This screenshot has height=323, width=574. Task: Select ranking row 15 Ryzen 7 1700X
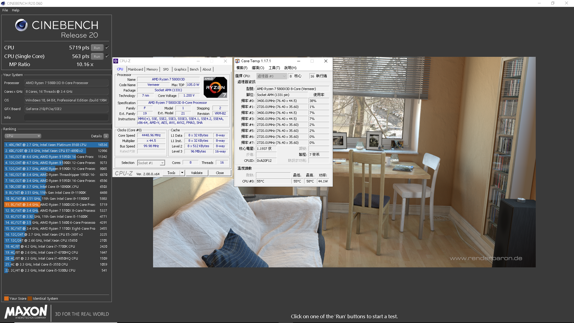(x=56, y=228)
